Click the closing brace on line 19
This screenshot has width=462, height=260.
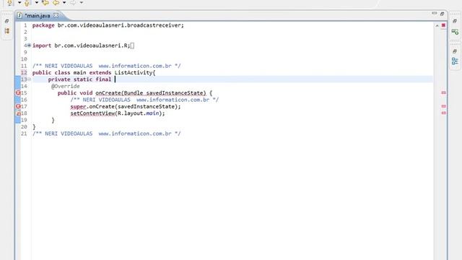pos(53,121)
